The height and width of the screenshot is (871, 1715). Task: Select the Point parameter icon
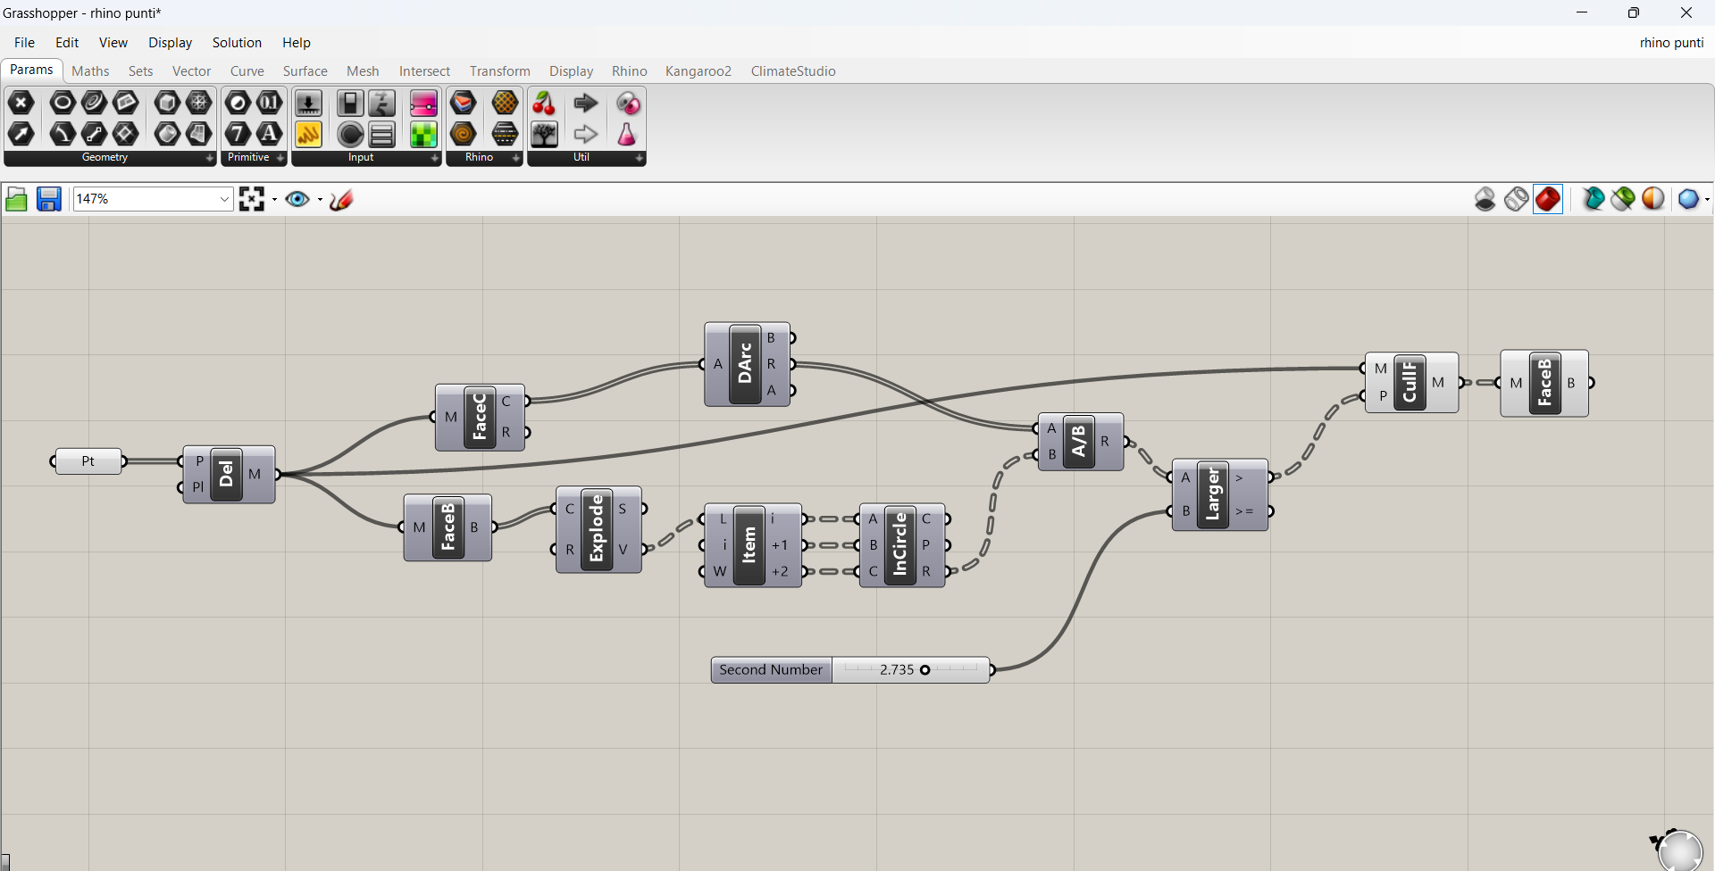pyautogui.click(x=21, y=103)
